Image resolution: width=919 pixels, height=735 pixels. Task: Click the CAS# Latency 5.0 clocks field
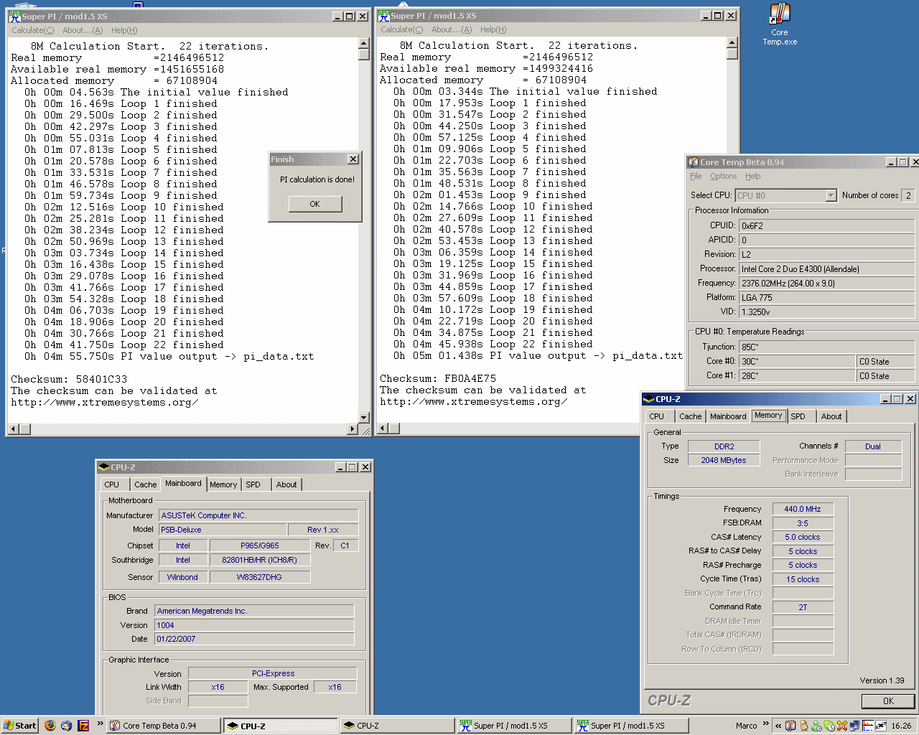(x=803, y=537)
